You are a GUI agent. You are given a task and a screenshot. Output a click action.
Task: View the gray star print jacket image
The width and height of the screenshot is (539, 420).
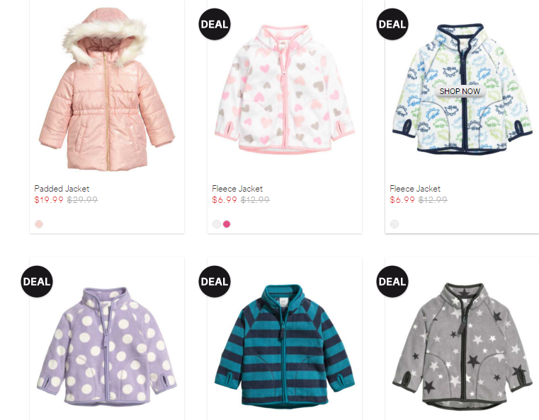[463, 346]
